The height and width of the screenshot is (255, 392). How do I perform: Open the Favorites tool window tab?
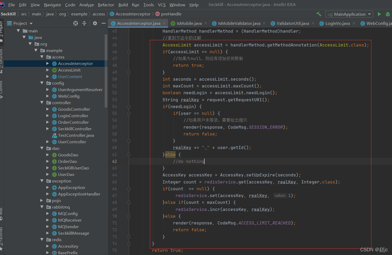(2, 238)
